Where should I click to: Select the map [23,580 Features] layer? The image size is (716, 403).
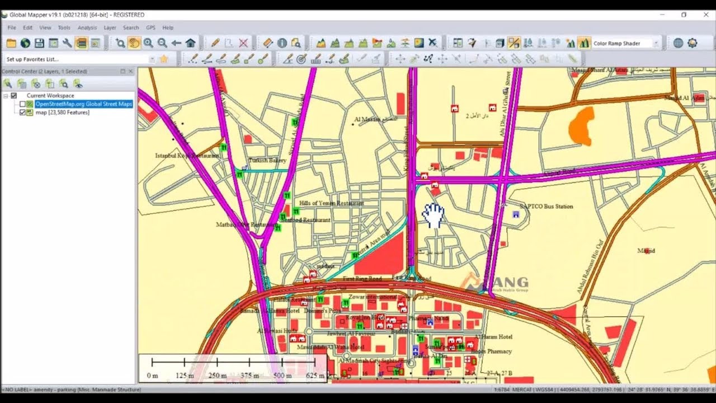click(x=63, y=113)
